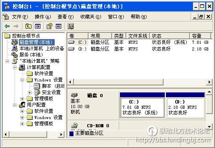Click folder icon of 管理模板 under 用户配置
215x148 pixels.
tap(29, 124)
